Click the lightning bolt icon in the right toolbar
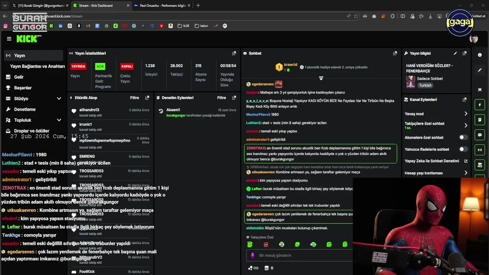The width and height of the screenshot is (489, 275). (480, 105)
